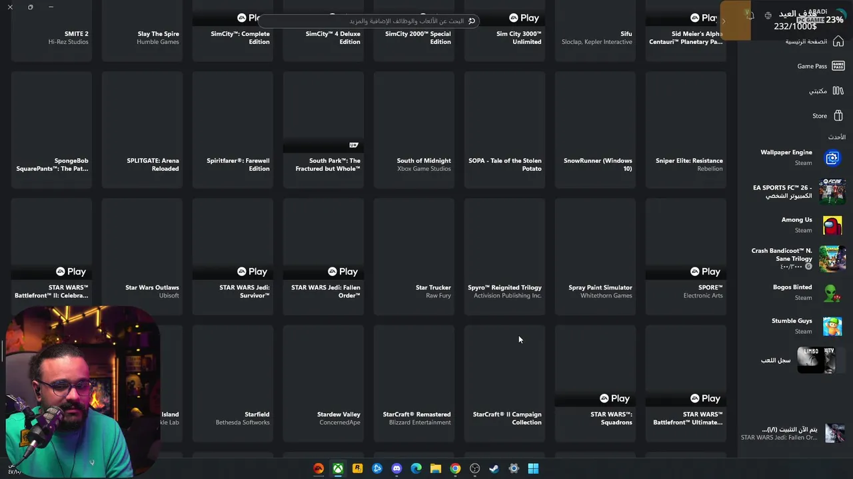Screen dimensions: 853x479
Task: Open the library (مكتبتي) books icon
Action: click(x=838, y=90)
